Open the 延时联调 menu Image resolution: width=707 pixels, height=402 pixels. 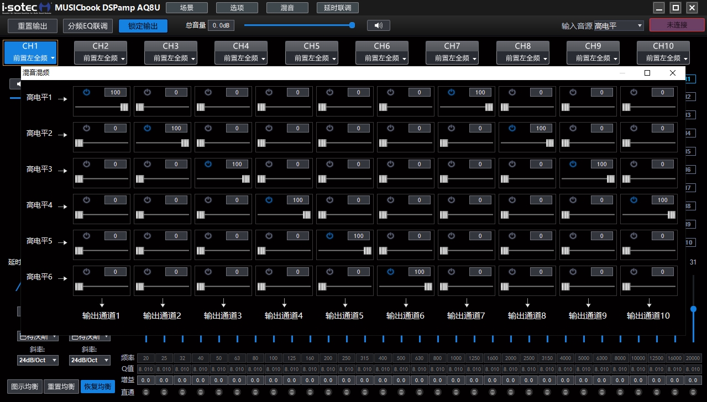(x=337, y=8)
